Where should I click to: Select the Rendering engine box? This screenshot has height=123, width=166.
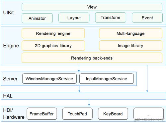(x=53, y=33)
